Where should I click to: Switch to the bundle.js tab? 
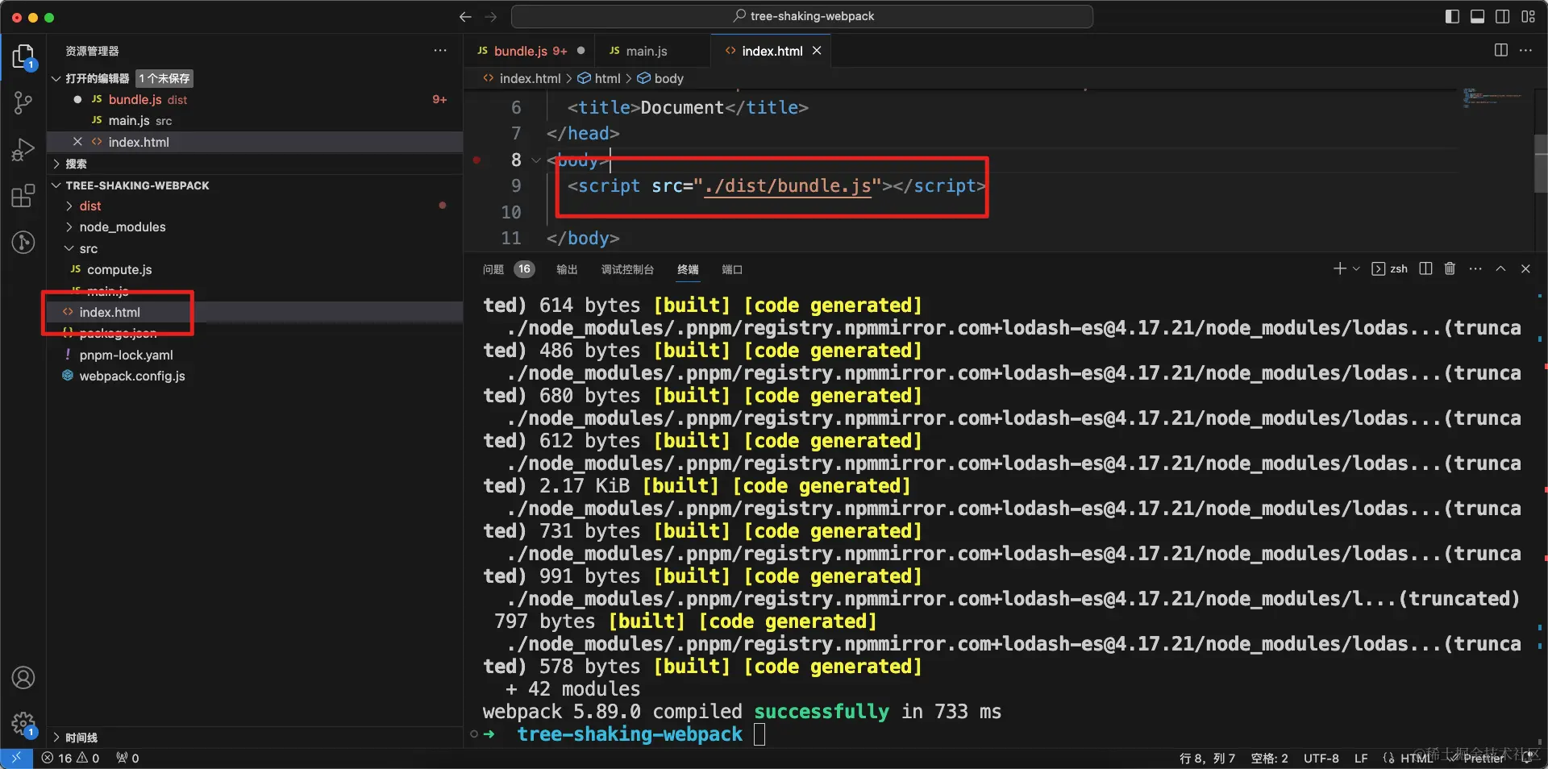coord(531,51)
